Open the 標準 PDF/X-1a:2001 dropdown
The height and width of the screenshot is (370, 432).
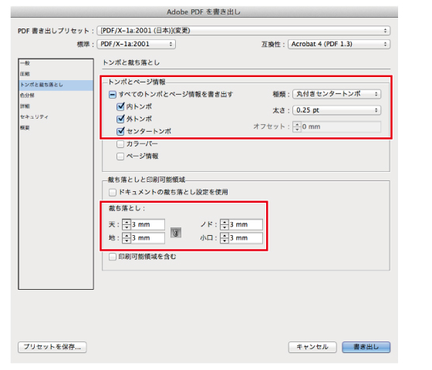pos(137,44)
